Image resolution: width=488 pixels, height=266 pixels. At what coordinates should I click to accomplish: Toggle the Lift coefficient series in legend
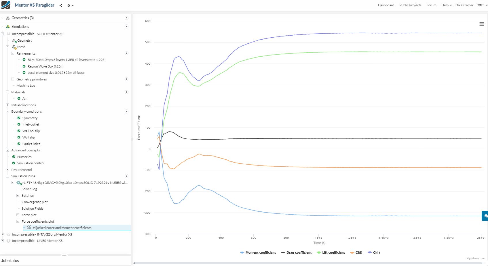pos(331,252)
